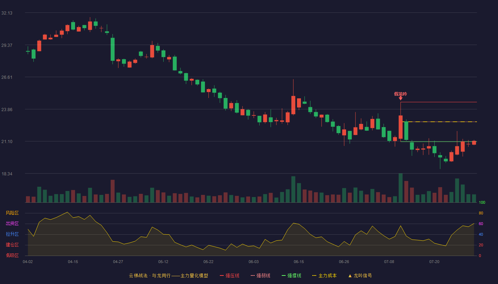The width and height of the screenshot is (498, 284).
Task: Click the 40 indicator scale value
Action: [x=481, y=234]
